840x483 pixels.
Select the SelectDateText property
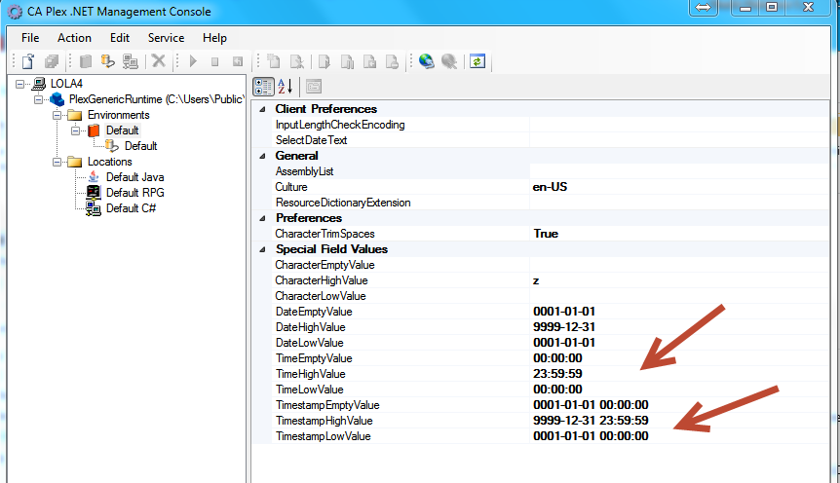tap(311, 140)
